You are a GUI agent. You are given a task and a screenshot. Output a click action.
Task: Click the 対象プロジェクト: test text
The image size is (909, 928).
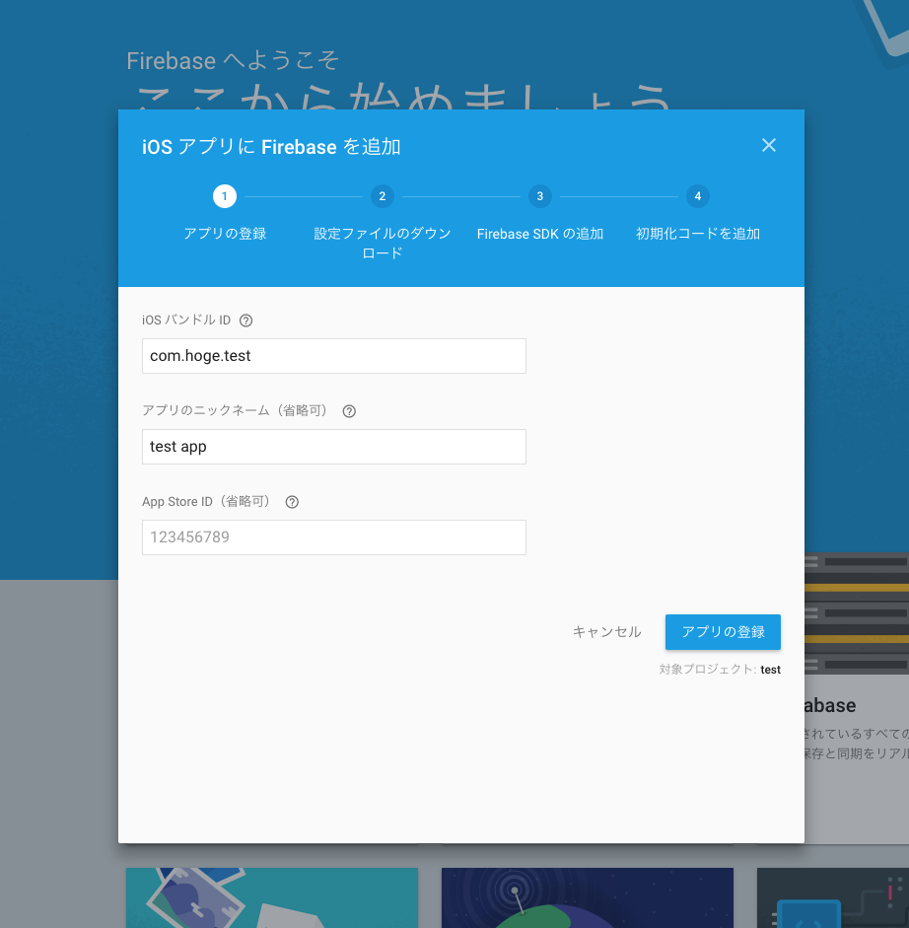pos(720,670)
